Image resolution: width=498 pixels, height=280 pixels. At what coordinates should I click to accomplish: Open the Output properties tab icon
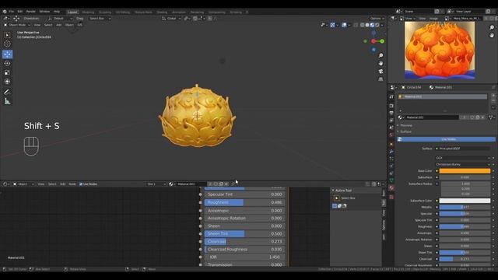tap(391, 113)
